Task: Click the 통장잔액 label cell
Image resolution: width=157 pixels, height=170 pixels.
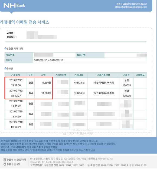Action: coord(90,55)
